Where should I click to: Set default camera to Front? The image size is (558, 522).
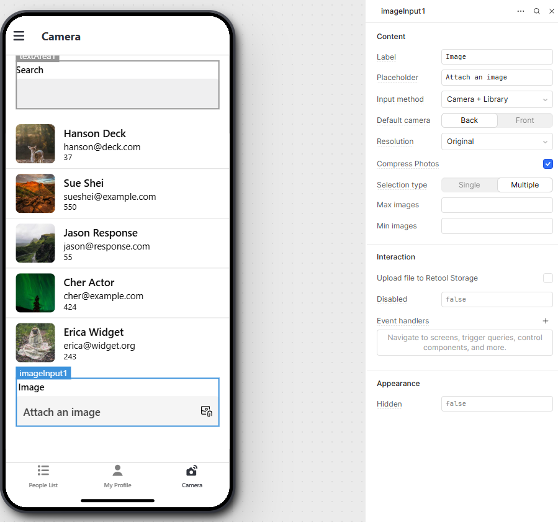tap(524, 120)
